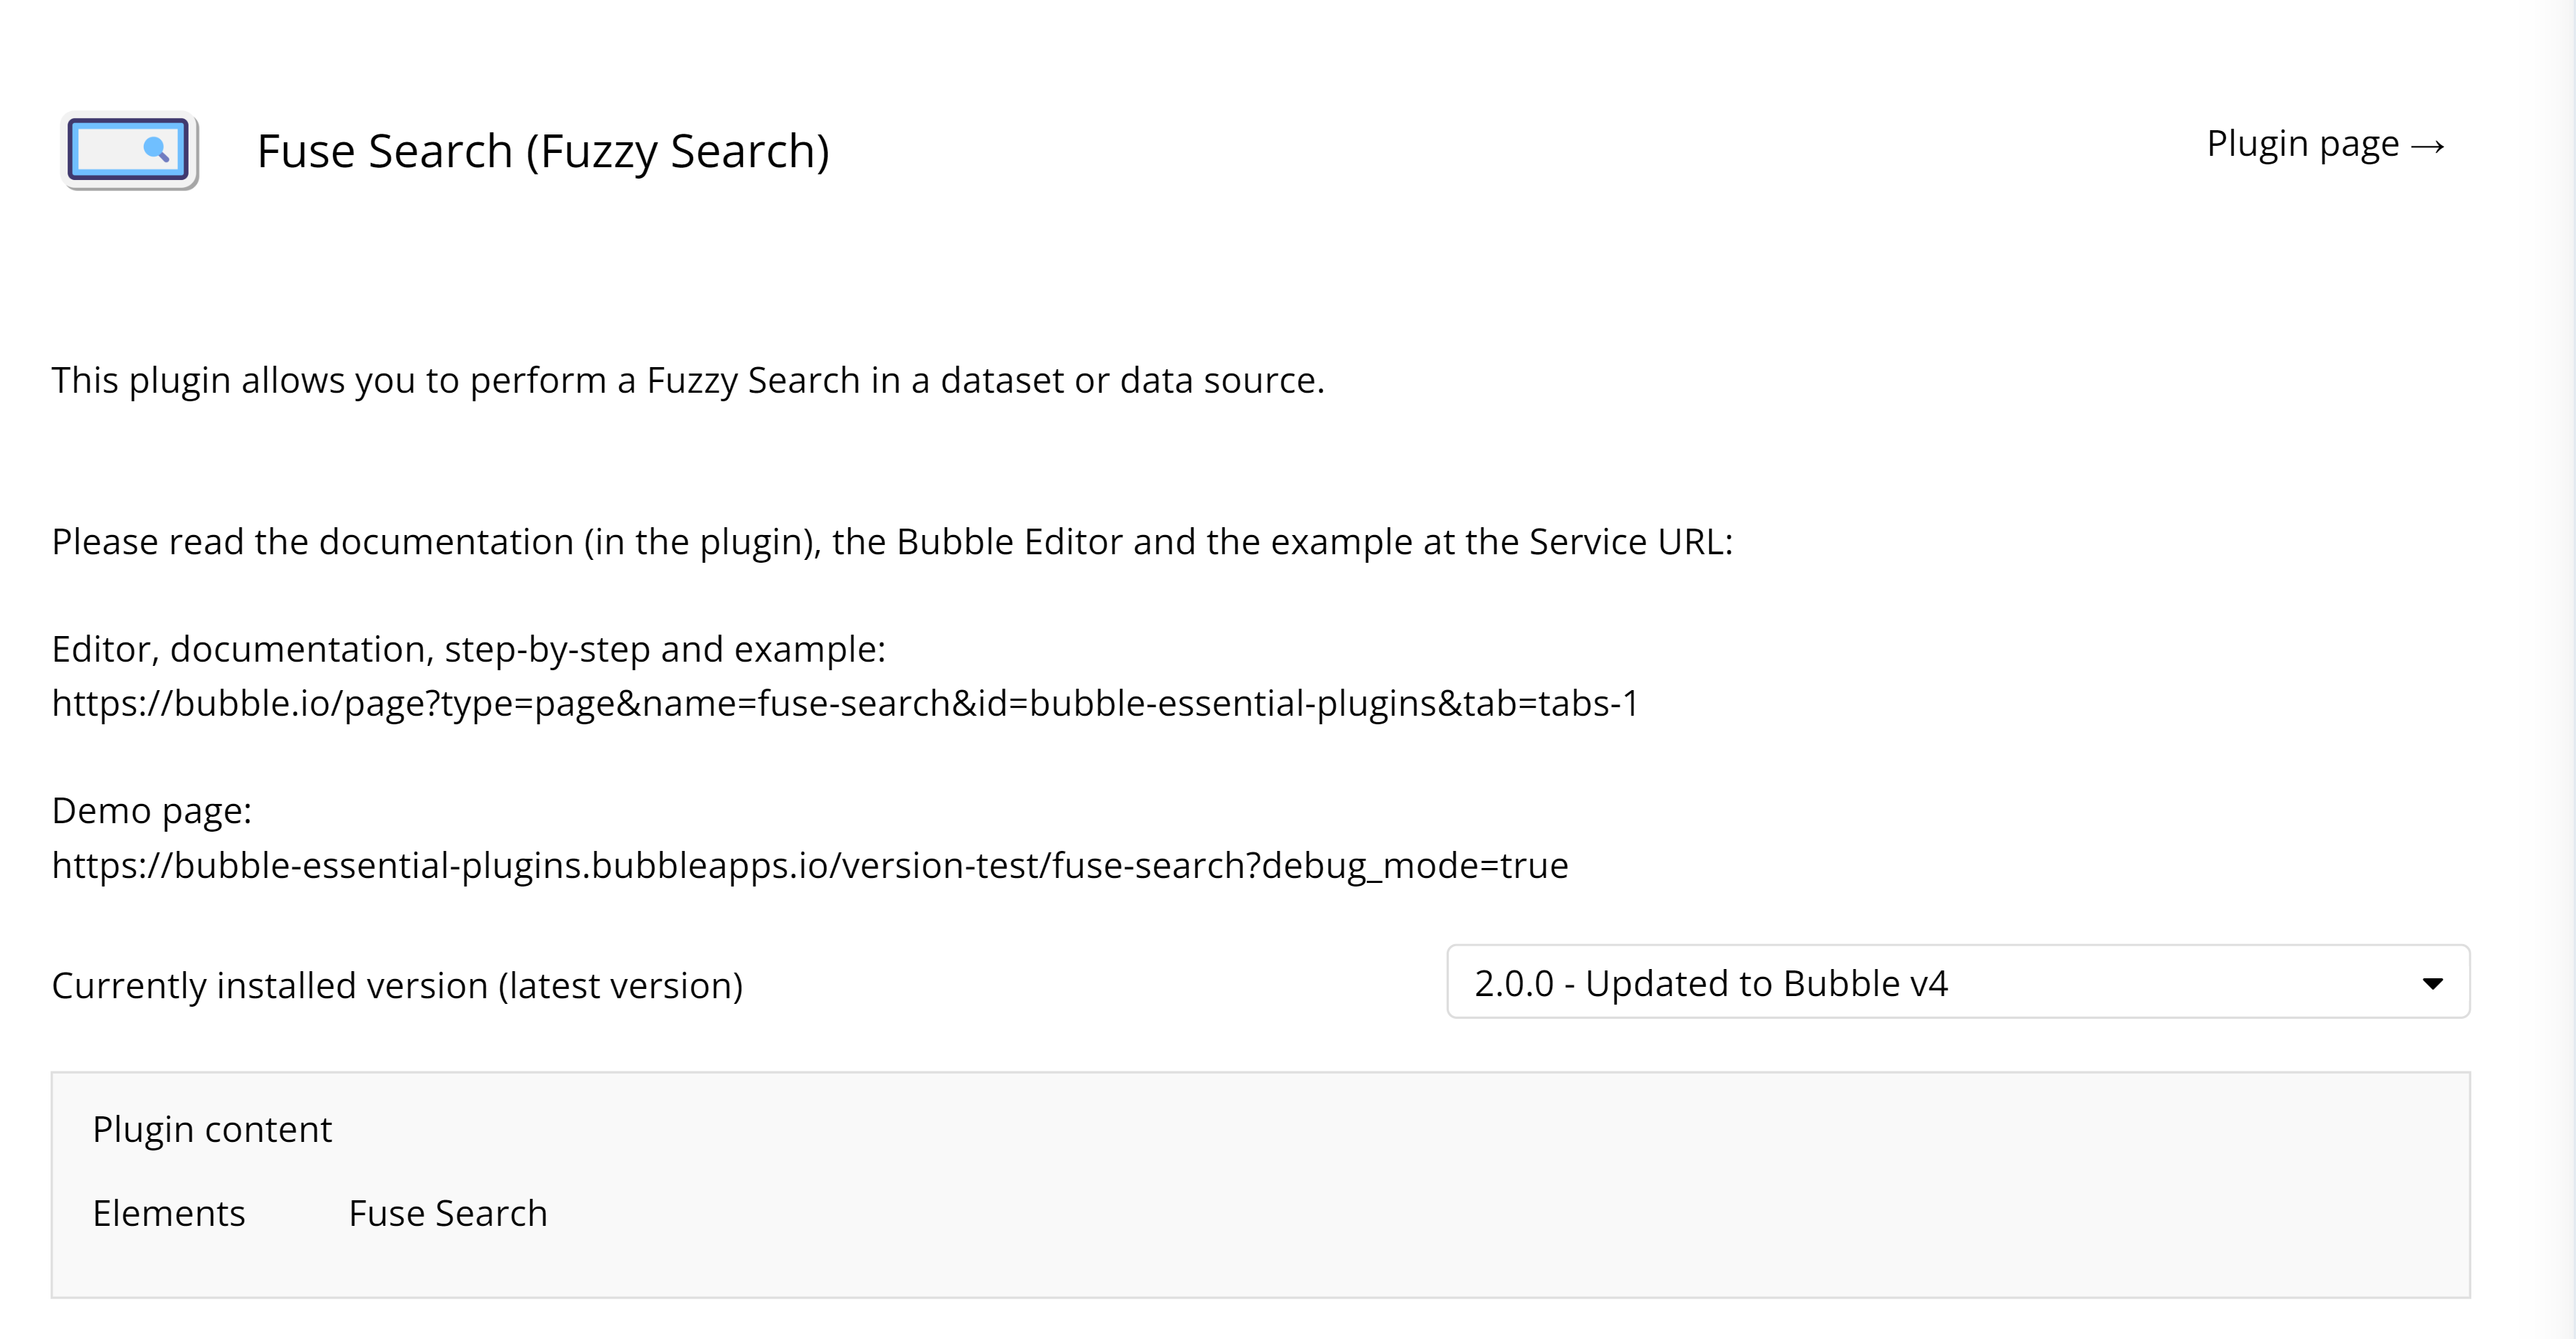Image resolution: width=2576 pixels, height=1339 pixels.
Task: Click the Elements label
Action: coord(169,1213)
